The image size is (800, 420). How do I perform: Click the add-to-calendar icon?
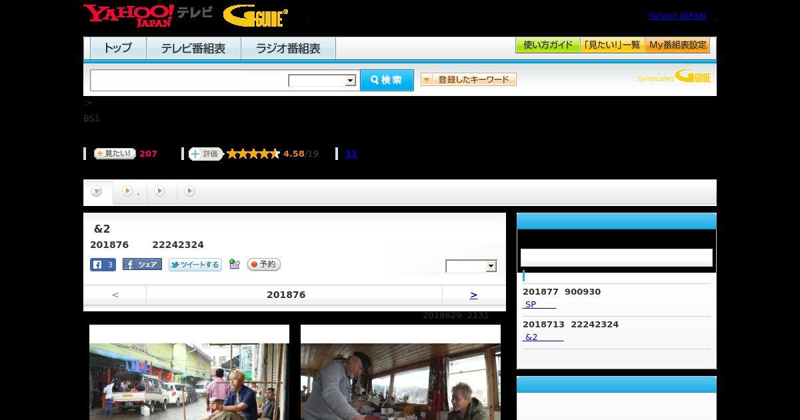point(234,264)
